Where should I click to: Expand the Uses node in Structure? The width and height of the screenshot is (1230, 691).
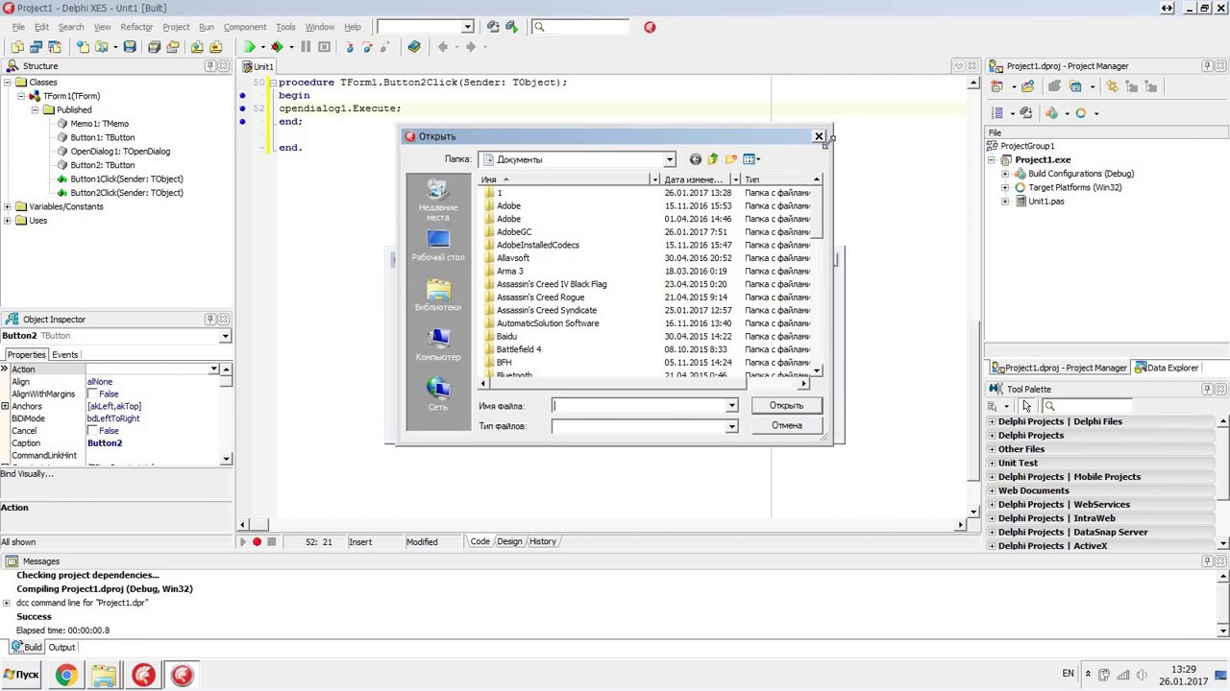pos(8,221)
